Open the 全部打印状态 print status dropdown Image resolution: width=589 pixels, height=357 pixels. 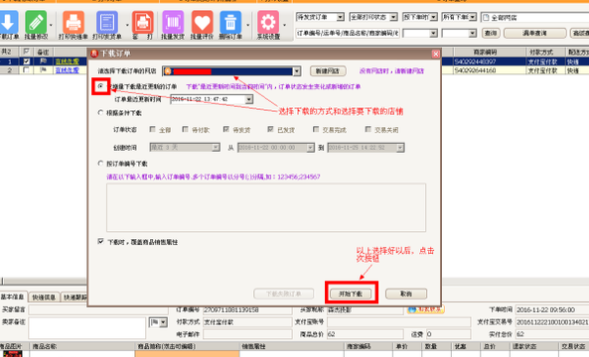point(393,17)
